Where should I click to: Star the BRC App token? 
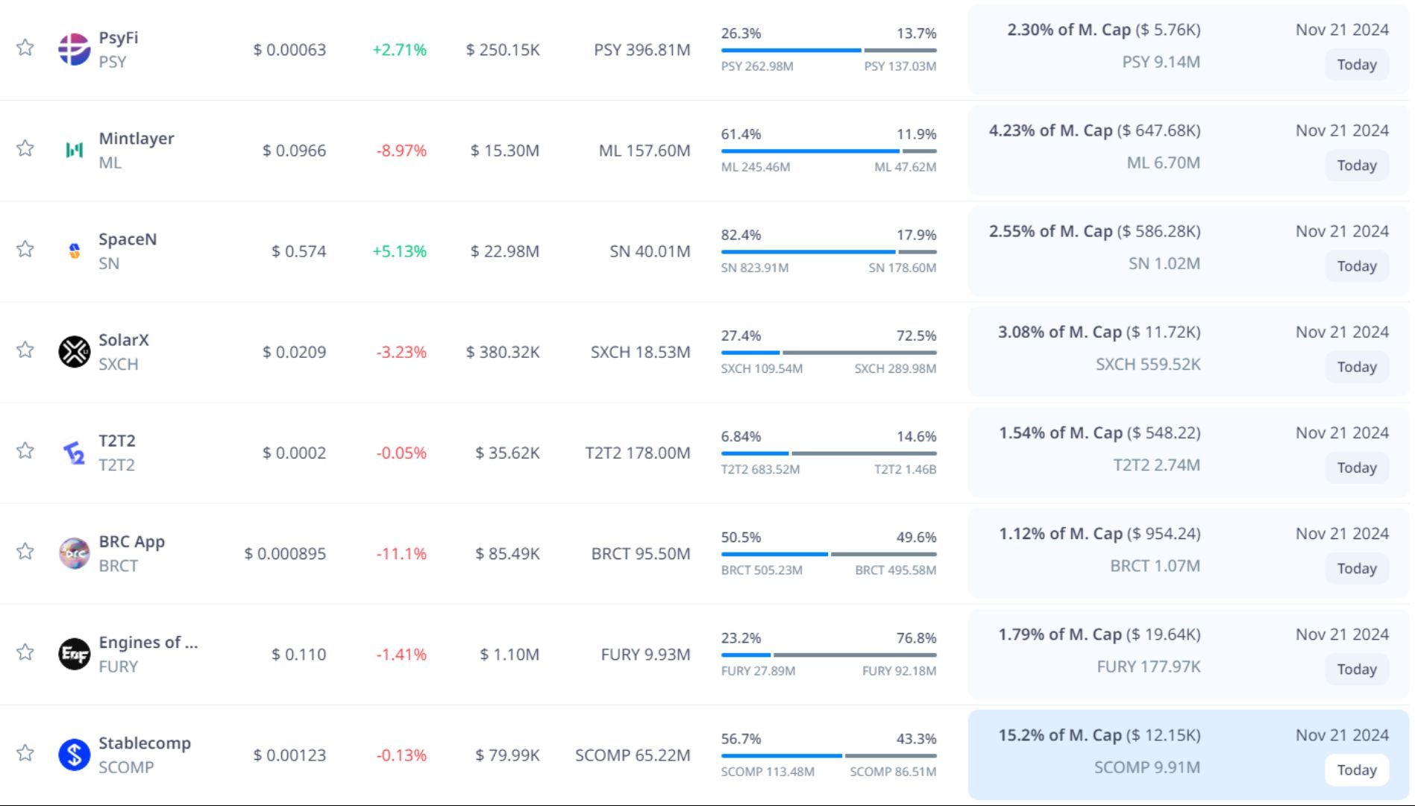pos(25,552)
